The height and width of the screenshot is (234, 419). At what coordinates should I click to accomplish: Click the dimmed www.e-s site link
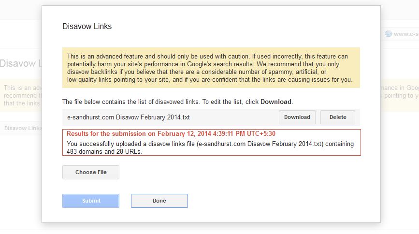pos(406,34)
